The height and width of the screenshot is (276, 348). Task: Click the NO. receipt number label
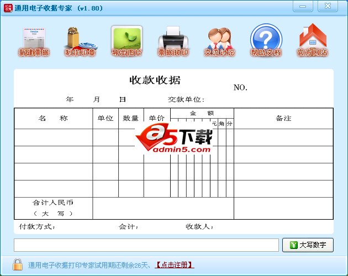point(240,87)
